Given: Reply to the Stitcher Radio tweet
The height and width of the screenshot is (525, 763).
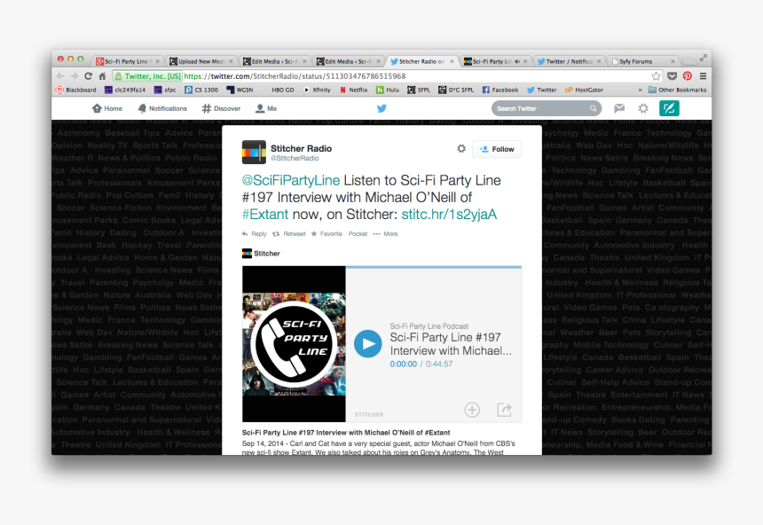Looking at the screenshot, I should [x=255, y=234].
